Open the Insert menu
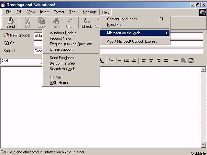 44,12
